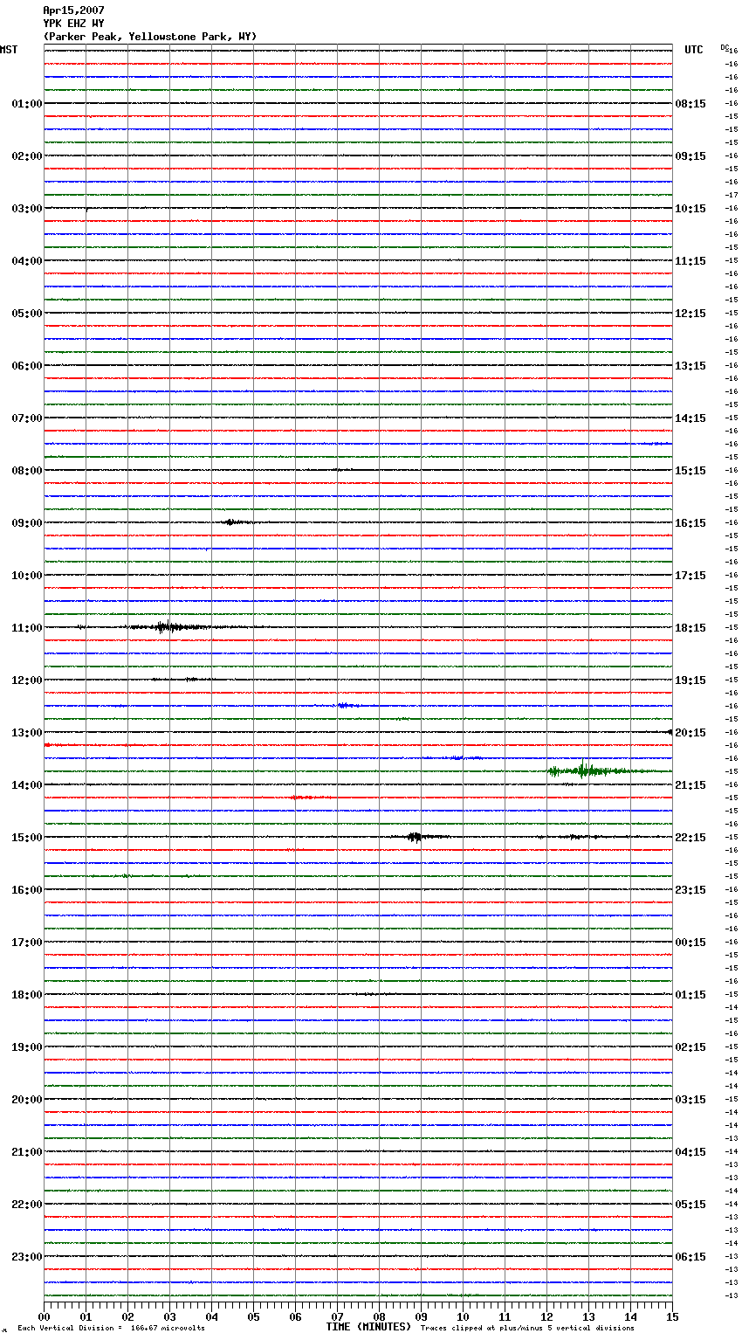Click the "18:15" UTC time label
Screen dimensions: 742x1340
[690, 628]
